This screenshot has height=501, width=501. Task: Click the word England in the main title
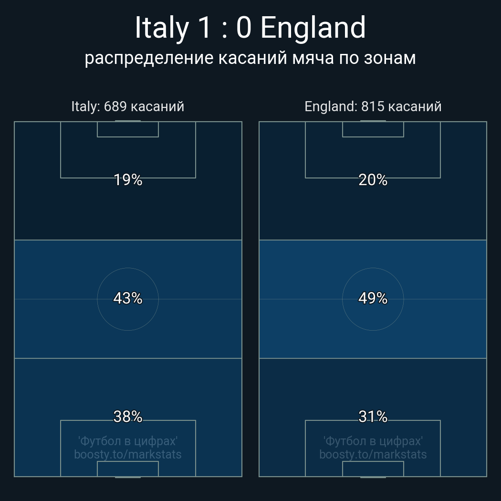click(313, 28)
